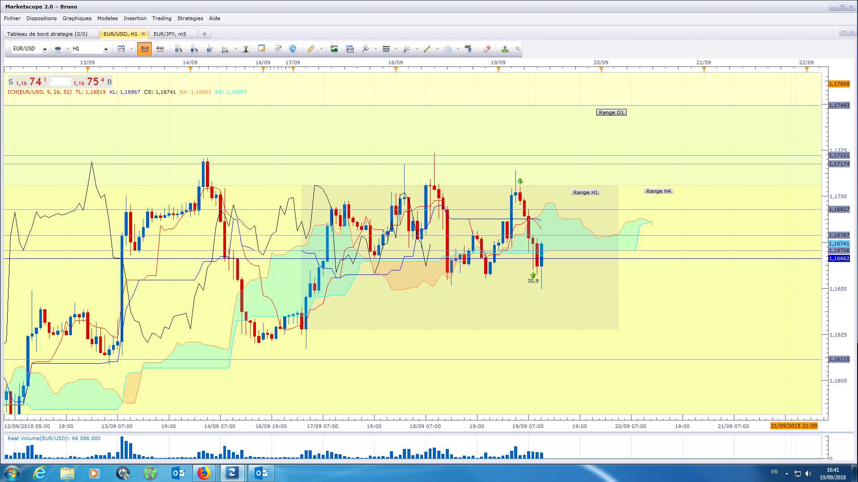The height and width of the screenshot is (482, 858).
Task: Open the Strategies menu
Action: (190, 18)
